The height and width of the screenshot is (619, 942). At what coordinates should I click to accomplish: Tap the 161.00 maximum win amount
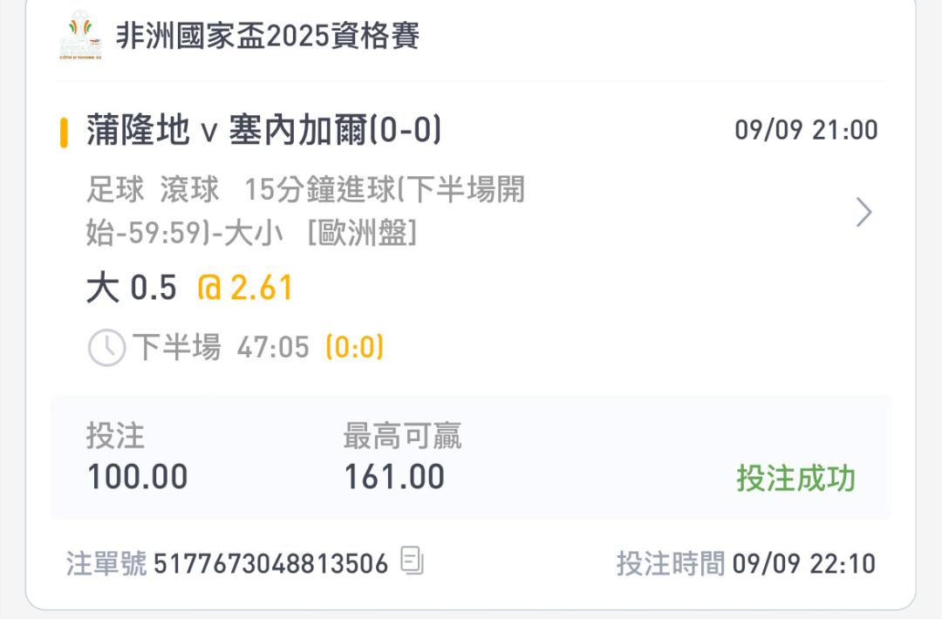[393, 477]
